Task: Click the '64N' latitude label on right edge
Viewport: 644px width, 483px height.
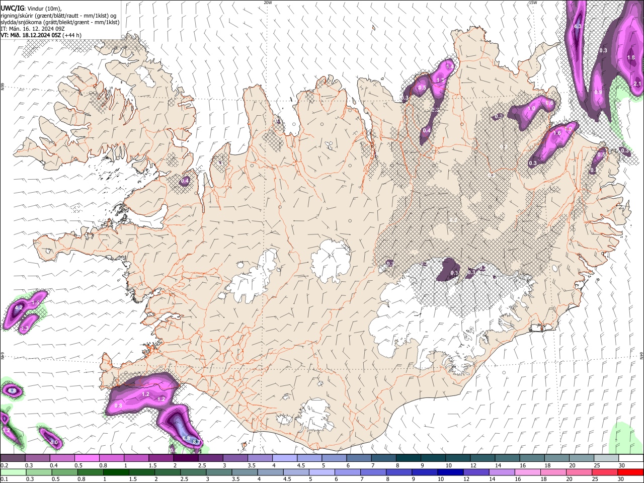Action: [x=641, y=355]
